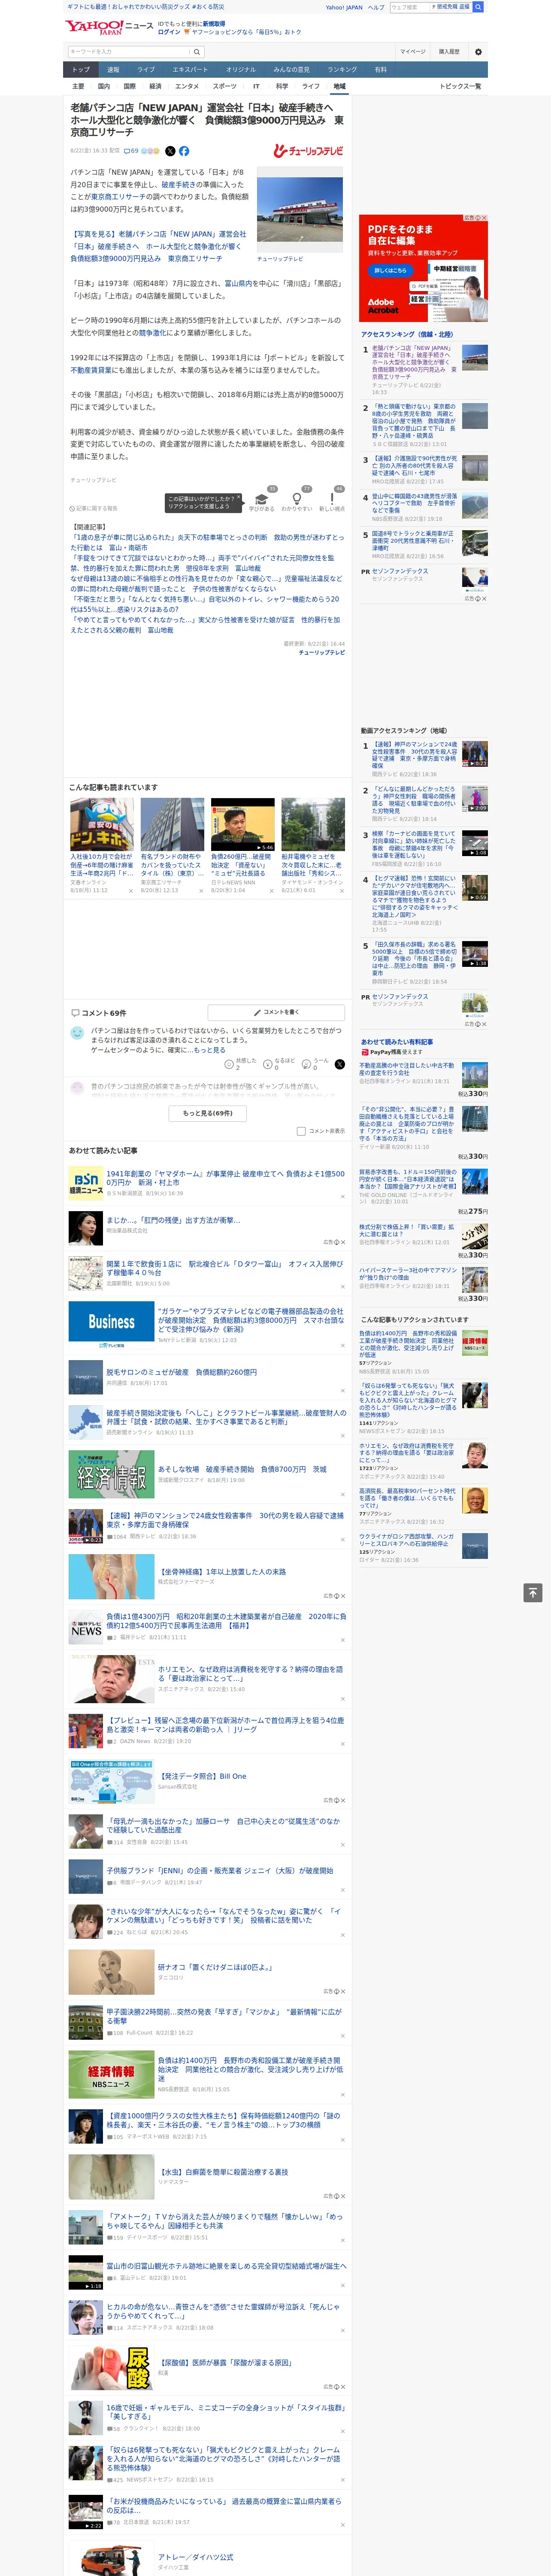The height and width of the screenshot is (2576, 551).
Task: Click the 'ログイン' link
Action: click(169, 32)
